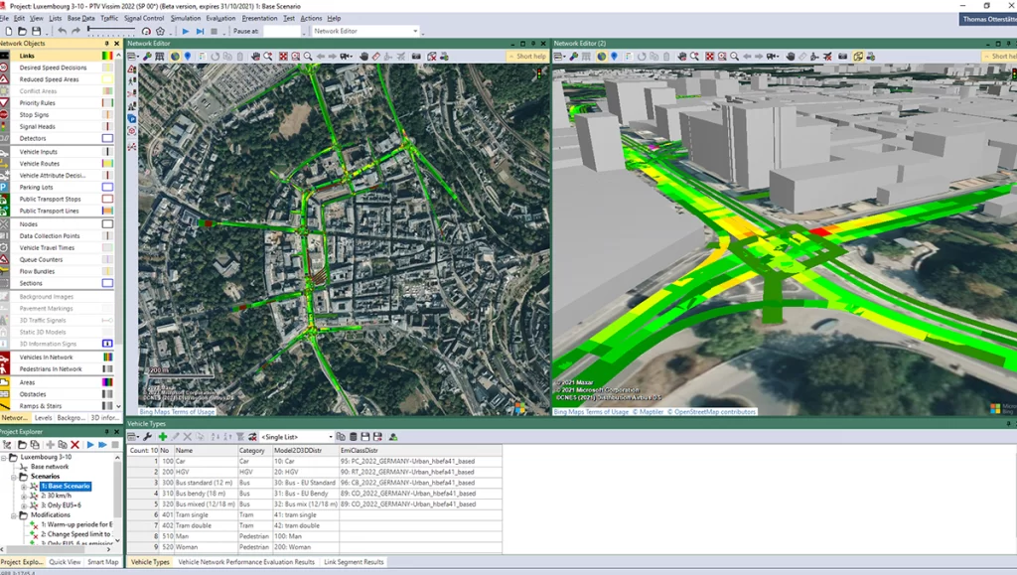Collapse the Scenarios folder

pos(14,477)
